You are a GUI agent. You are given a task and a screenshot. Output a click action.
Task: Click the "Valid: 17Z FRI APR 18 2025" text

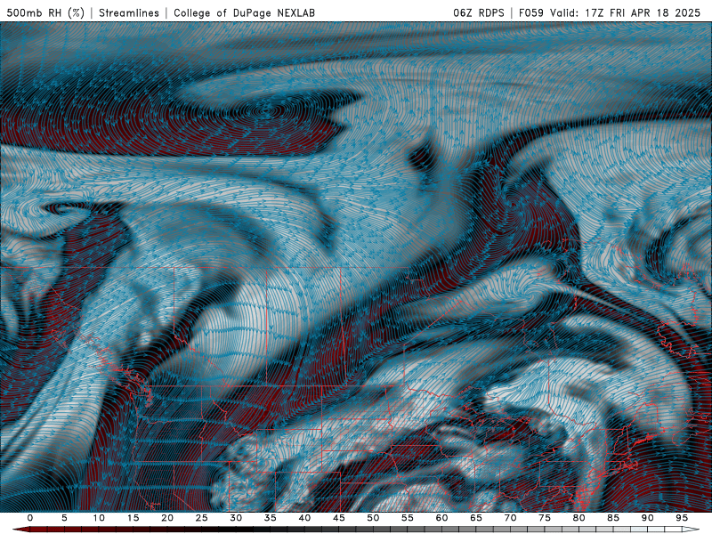click(626, 13)
